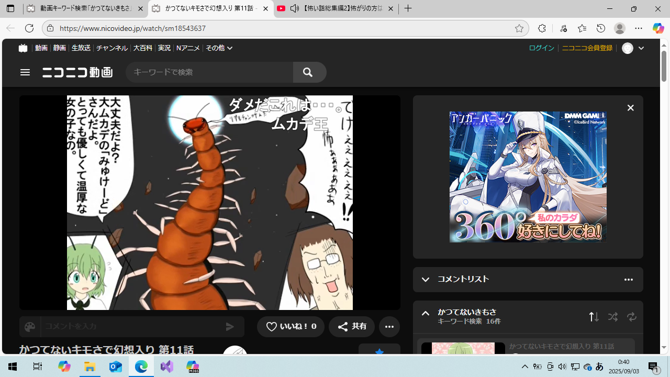Click the browser back arrow
This screenshot has width=670, height=377.
10,28
